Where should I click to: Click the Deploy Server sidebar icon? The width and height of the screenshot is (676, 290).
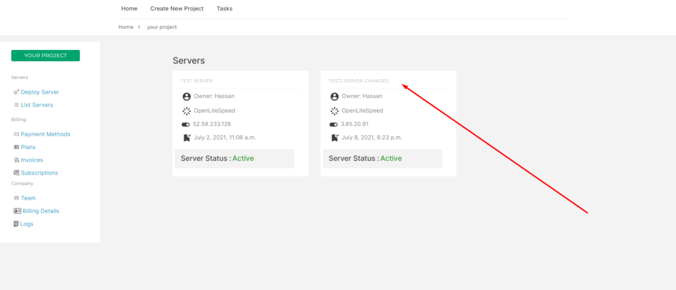point(17,92)
